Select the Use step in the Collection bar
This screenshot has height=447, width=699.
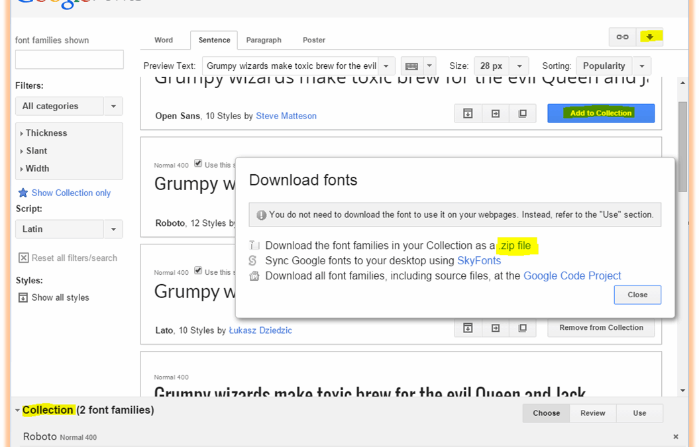[640, 413]
